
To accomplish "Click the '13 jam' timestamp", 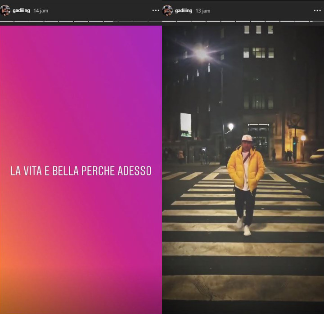I will pos(203,10).
